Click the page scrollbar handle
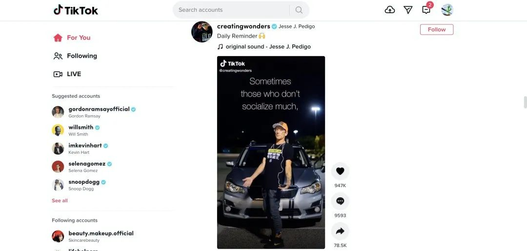This screenshot has height=251, width=527. [x=525, y=102]
